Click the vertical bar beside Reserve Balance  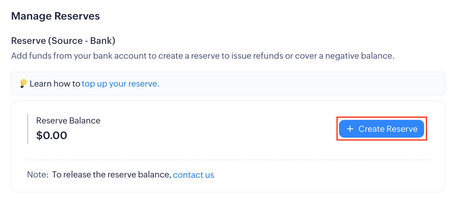coord(27,129)
